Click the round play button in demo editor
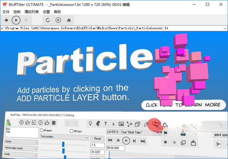 [126, 141]
